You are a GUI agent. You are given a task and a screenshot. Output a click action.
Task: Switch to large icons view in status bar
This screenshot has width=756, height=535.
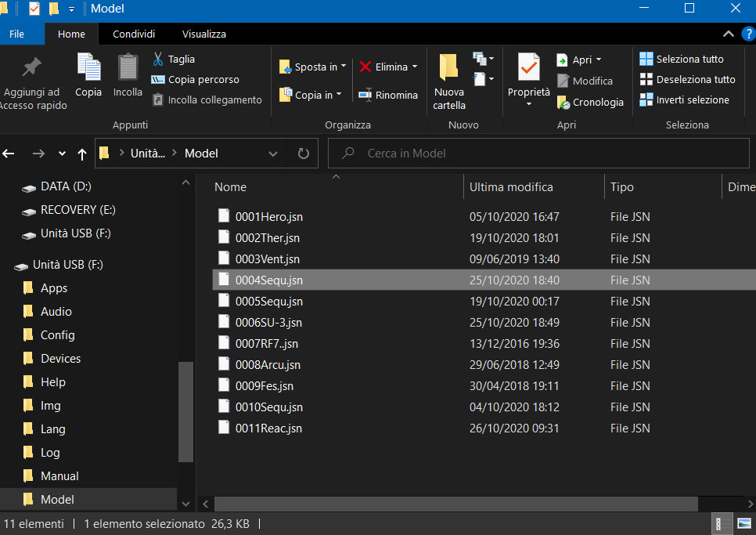[x=743, y=524]
